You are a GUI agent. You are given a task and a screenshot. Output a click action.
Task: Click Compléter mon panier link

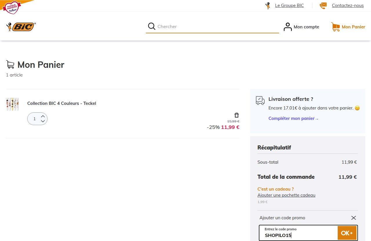[x=293, y=118]
